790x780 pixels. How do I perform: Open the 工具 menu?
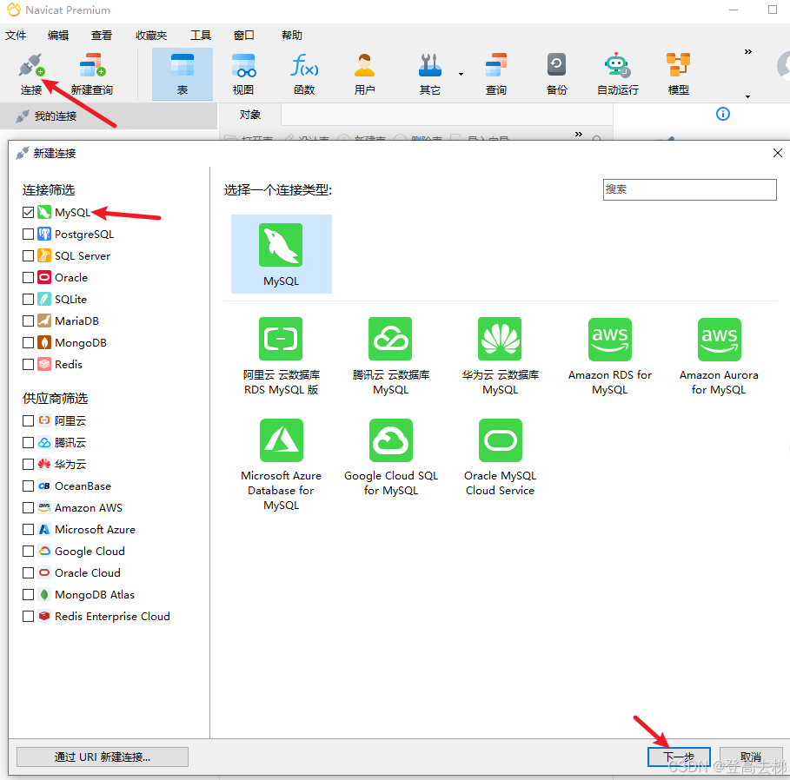201,36
